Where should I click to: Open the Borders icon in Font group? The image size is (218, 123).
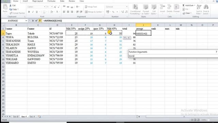pyautogui.click(x=44, y=12)
